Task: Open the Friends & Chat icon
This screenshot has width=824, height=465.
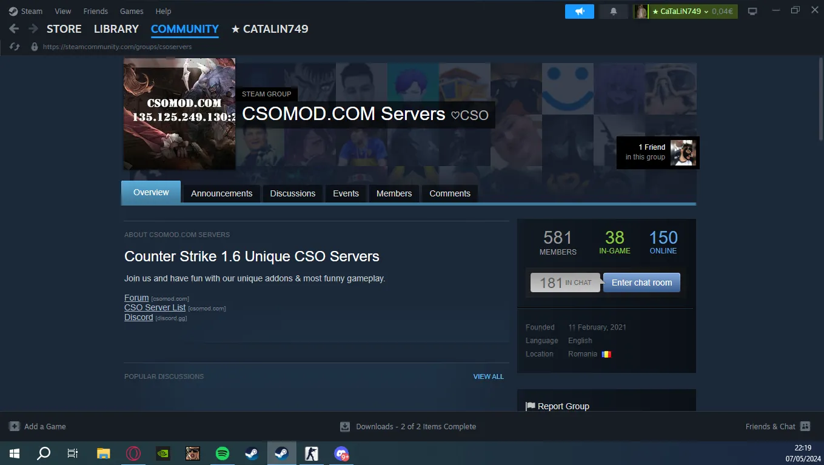Action: [x=805, y=426]
